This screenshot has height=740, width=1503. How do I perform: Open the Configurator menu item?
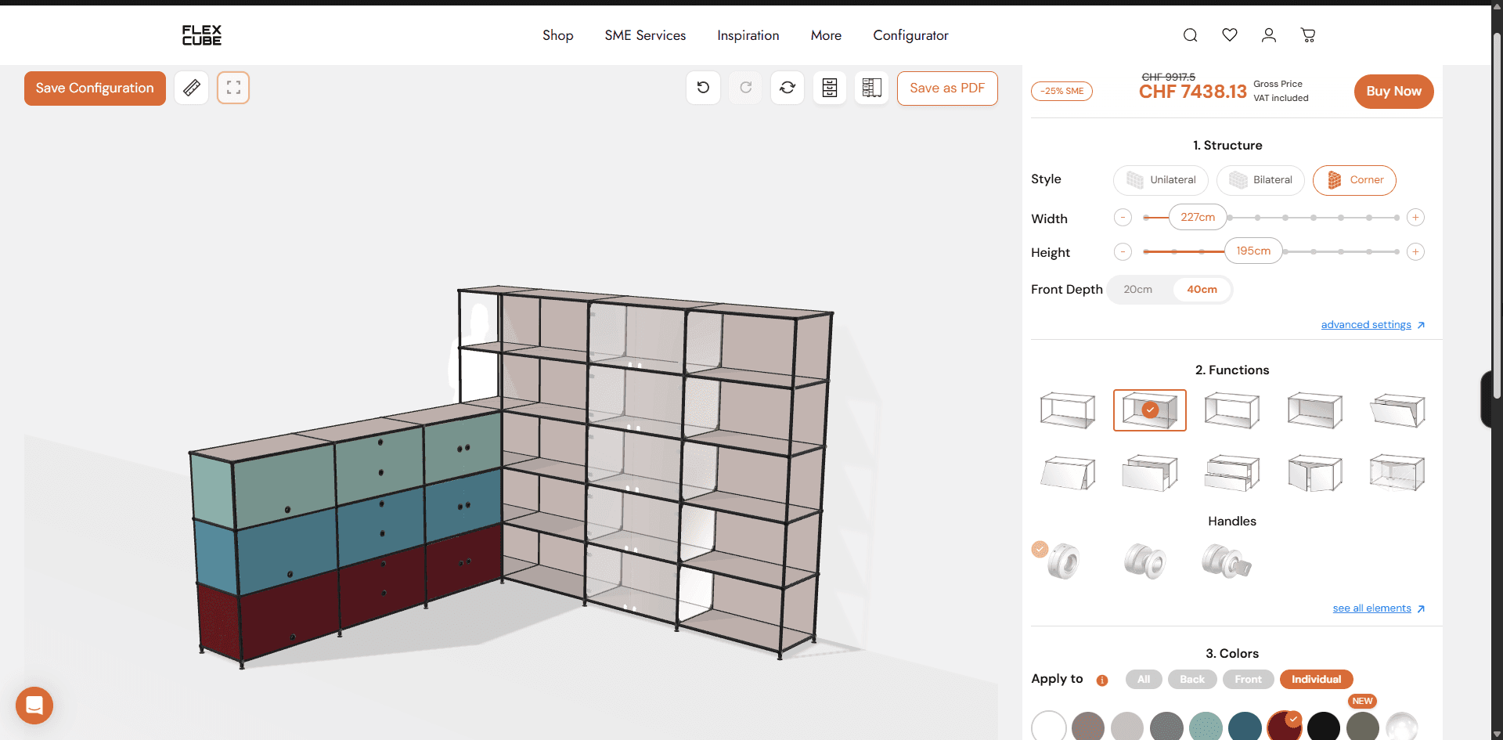pyautogui.click(x=910, y=35)
